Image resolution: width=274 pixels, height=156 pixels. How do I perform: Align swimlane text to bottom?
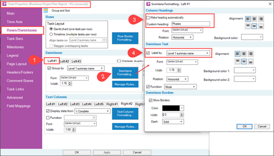click(250, 62)
